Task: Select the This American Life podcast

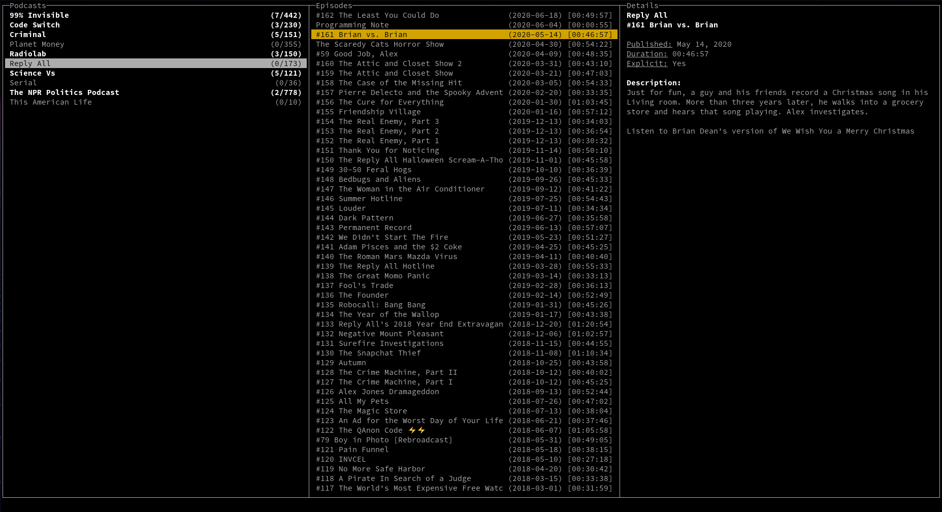Action: 155,102
